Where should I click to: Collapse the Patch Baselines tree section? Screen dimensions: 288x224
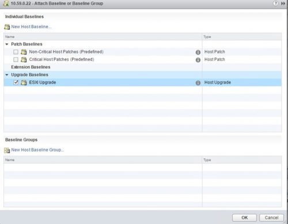[x=7, y=44]
